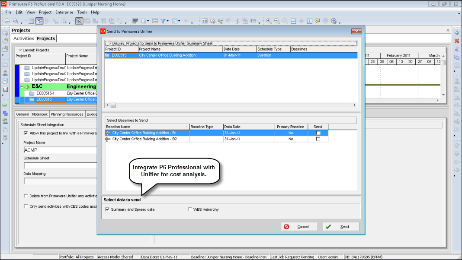Click the vertical panes layout icon

[309, 21]
